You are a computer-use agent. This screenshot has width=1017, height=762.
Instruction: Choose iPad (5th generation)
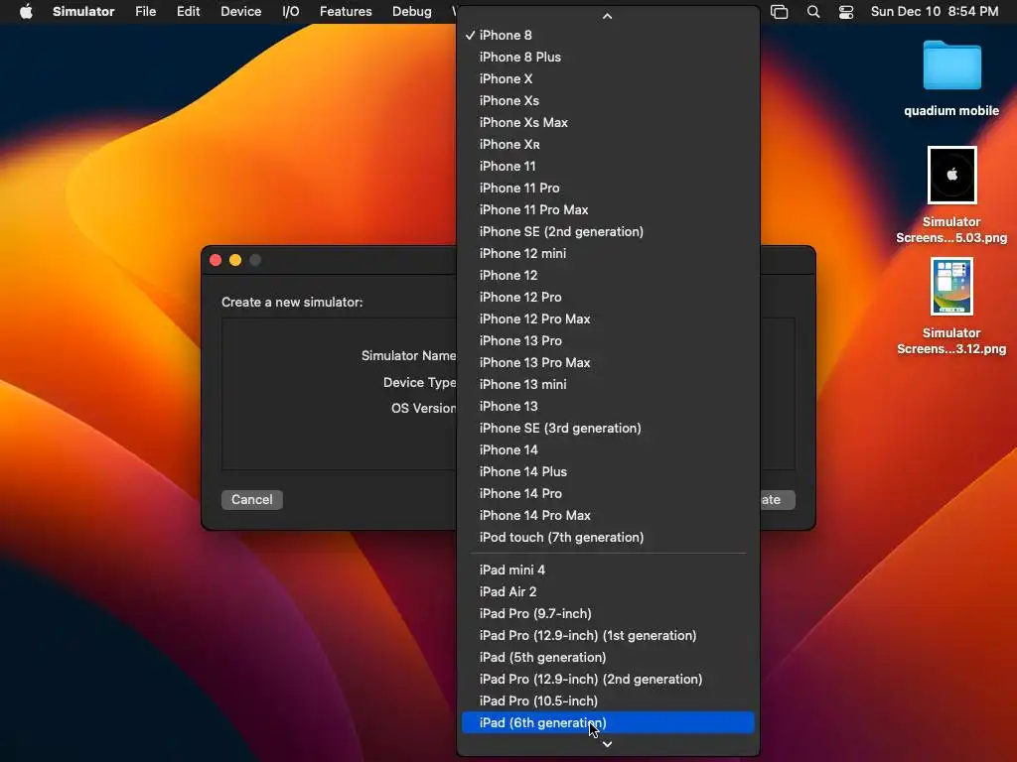(608, 657)
